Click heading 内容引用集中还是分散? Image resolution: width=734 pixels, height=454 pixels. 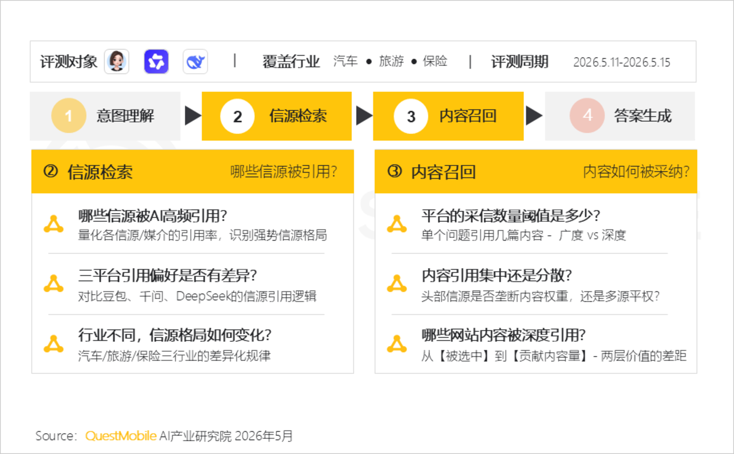point(496,276)
